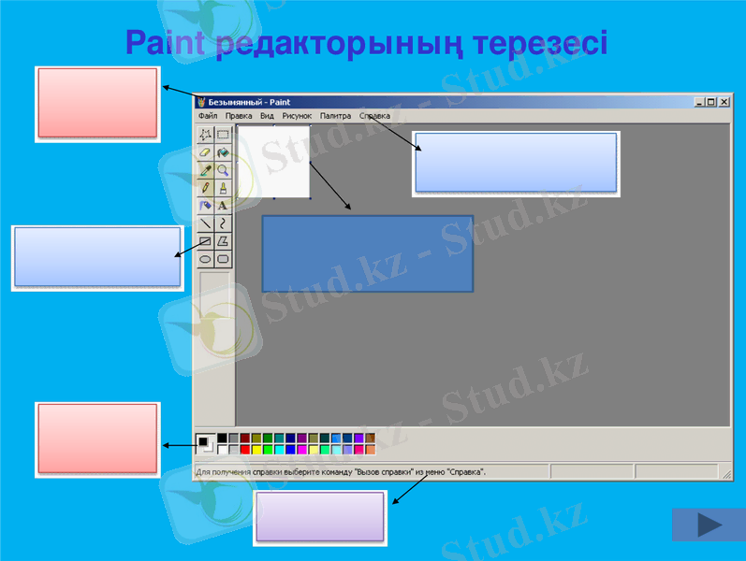Screen dimensions: 746x561
Task: Select the Rounded Rectangle tool
Action: pos(223,258)
